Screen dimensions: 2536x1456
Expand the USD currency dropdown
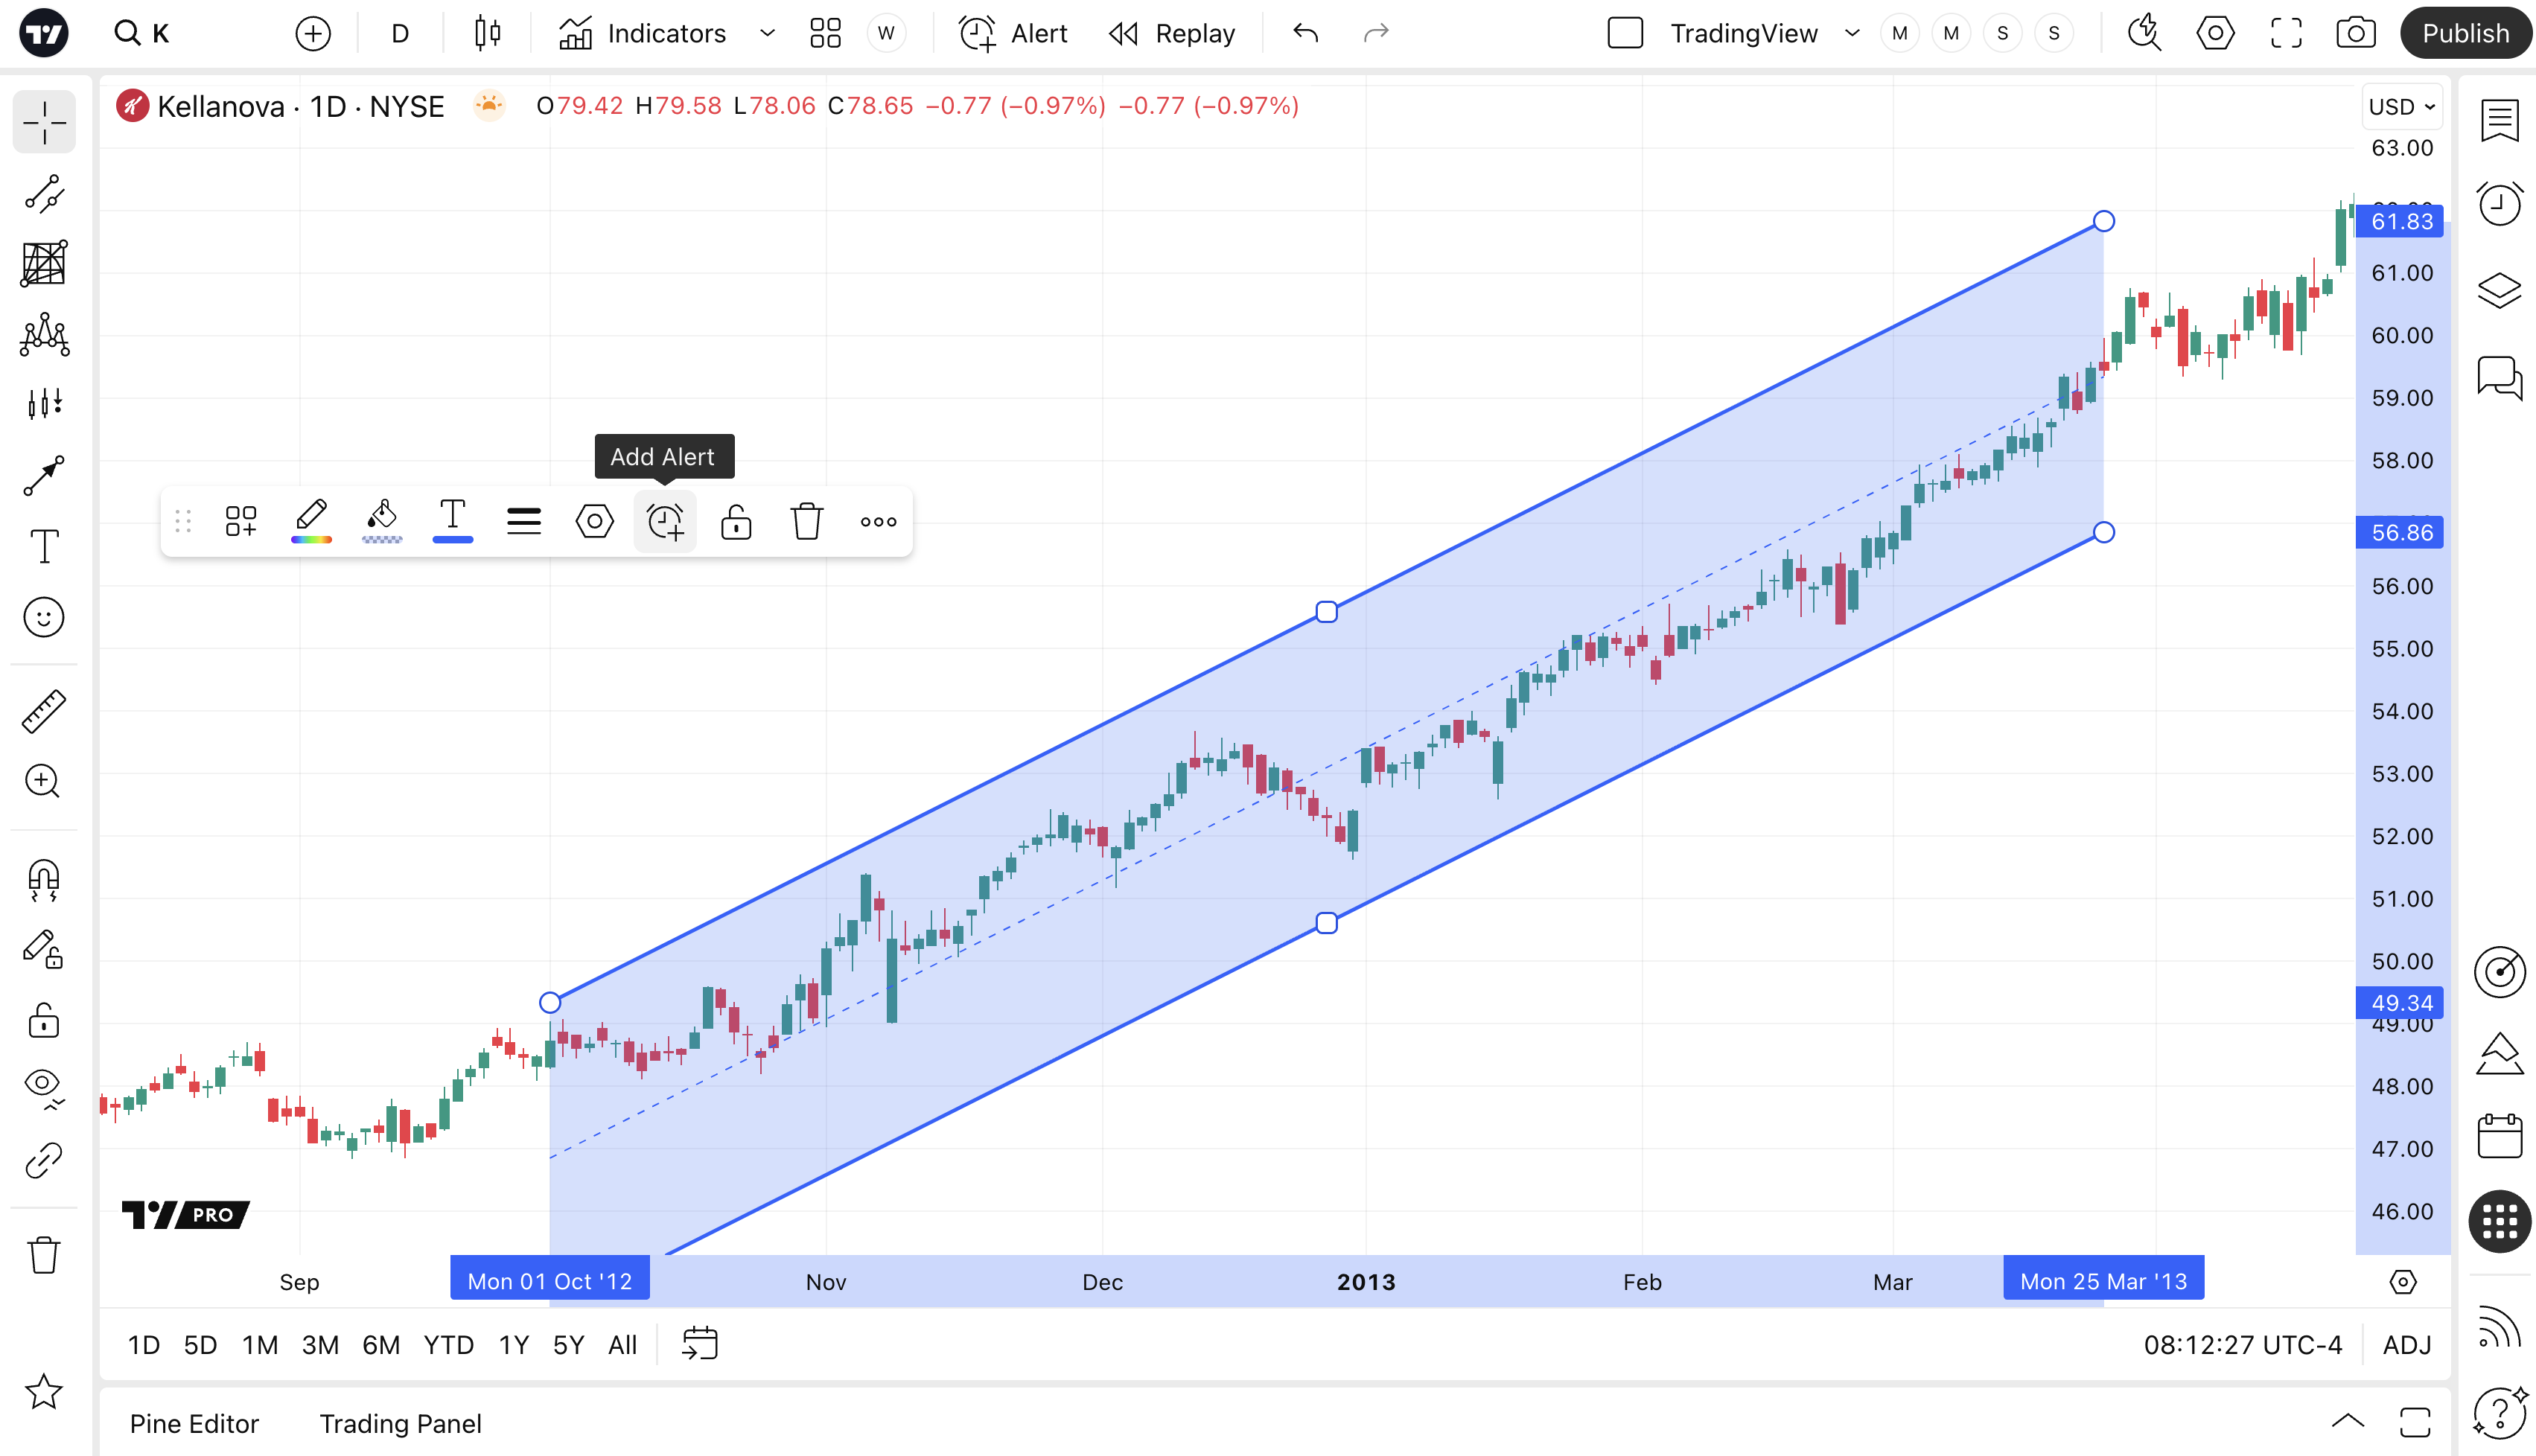click(2401, 107)
